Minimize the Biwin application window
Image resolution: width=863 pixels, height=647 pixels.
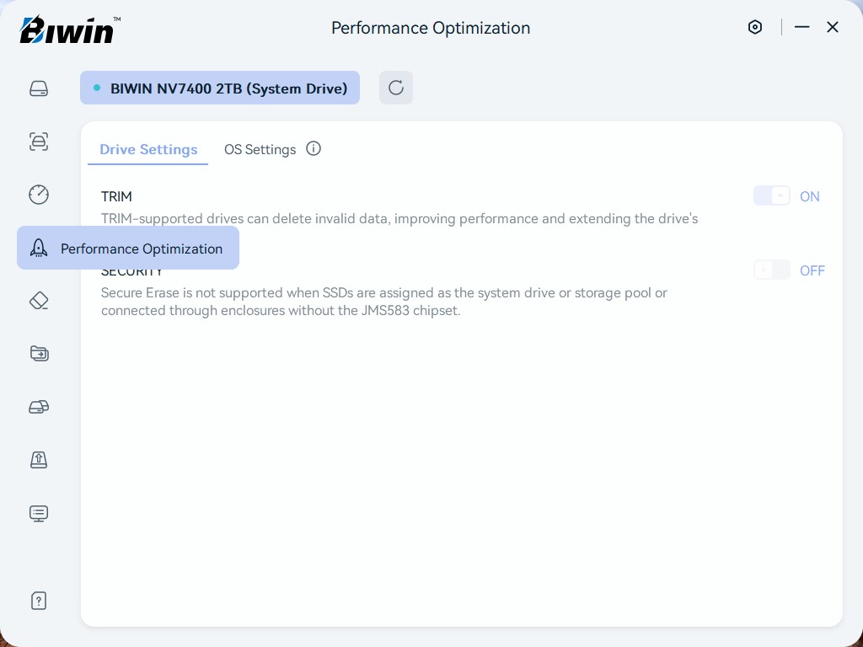tap(801, 27)
